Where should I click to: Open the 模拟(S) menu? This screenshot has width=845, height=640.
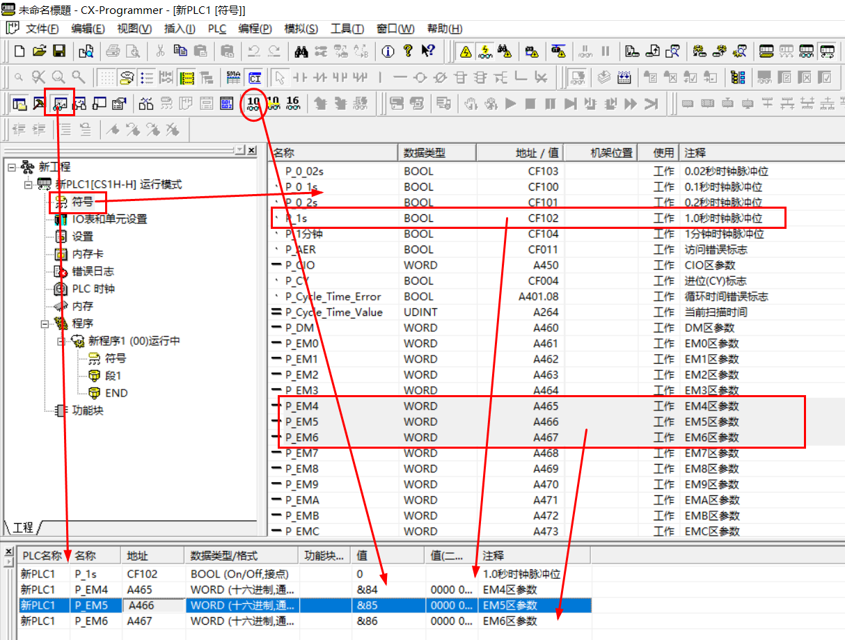pos(301,29)
